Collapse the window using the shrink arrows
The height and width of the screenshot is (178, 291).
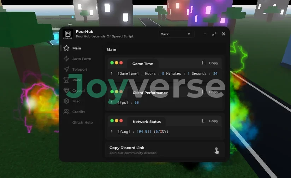click(x=214, y=34)
